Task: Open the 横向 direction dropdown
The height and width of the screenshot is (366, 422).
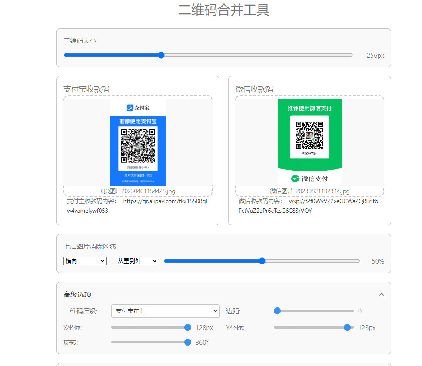Action: coord(85,261)
